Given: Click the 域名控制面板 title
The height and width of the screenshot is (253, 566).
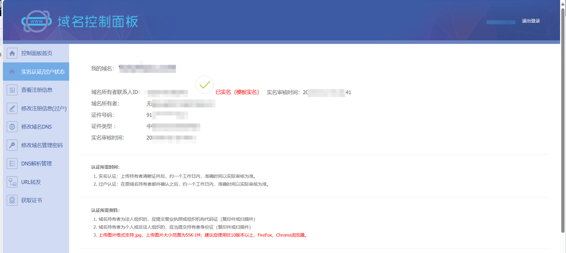Looking at the screenshot, I should pos(98,22).
